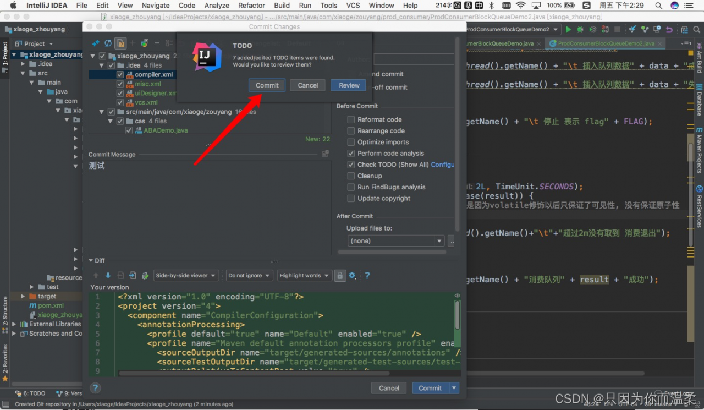Screen dimensions: 704x410
Task: Open Project Structure icon in main toolbar
Action: click(684, 29)
